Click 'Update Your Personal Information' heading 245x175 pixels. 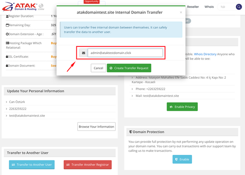36,91
